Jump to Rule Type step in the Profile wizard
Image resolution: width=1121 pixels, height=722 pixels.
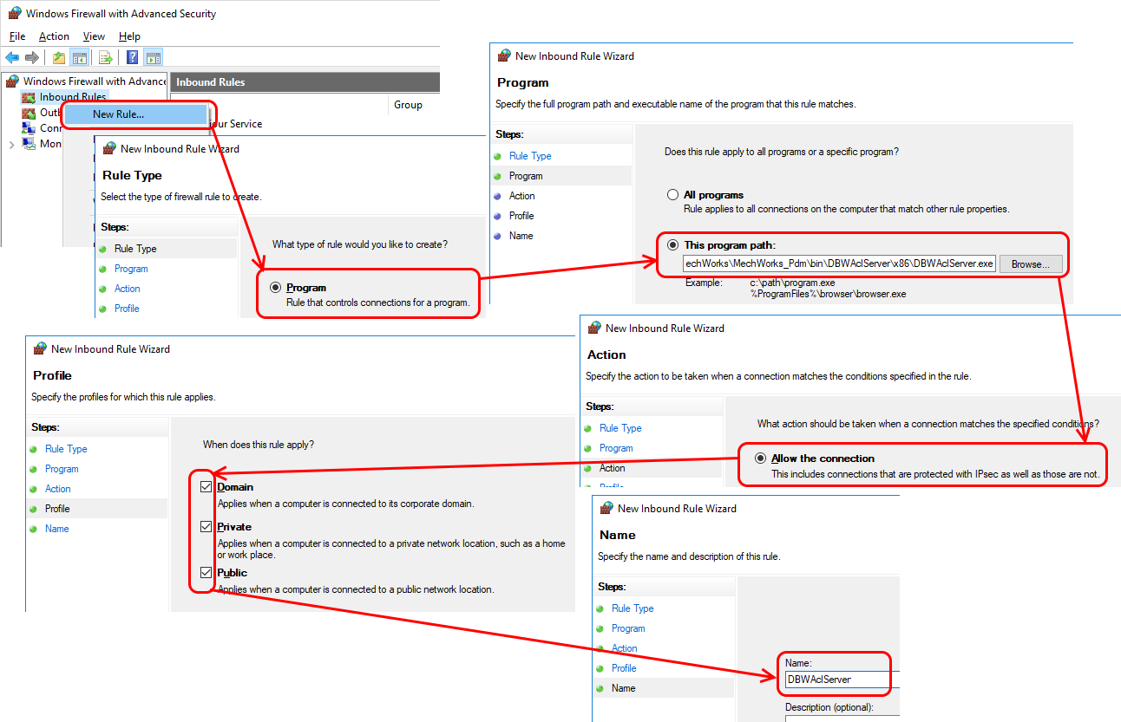[x=66, y=449]
